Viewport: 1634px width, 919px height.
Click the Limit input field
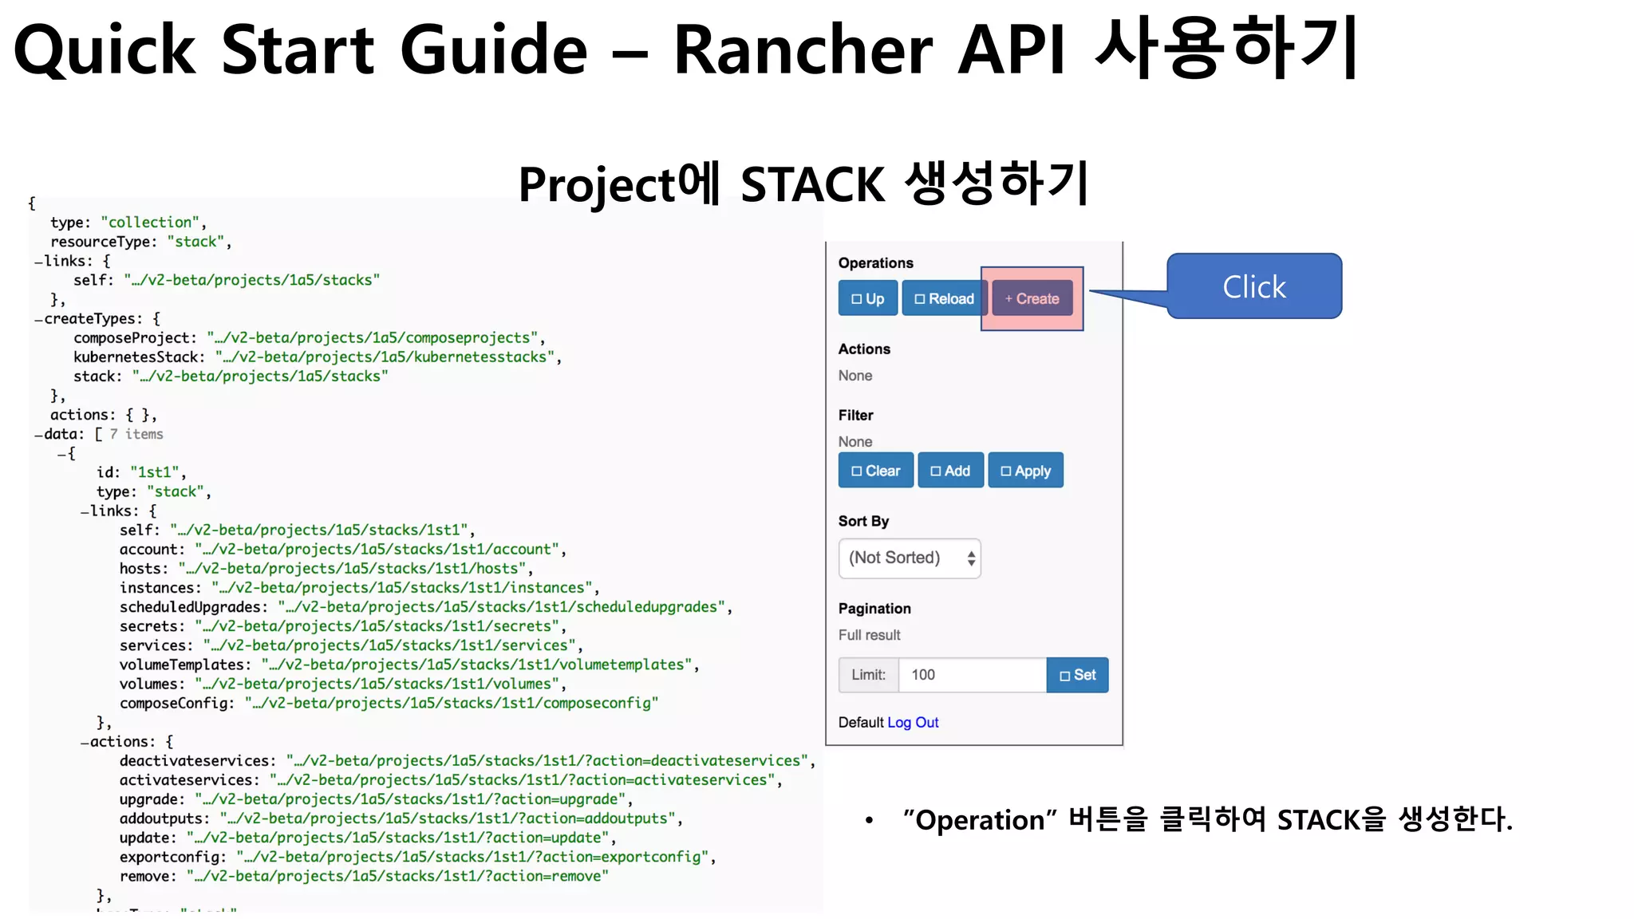pyautogui.click(x=972, y=675)
